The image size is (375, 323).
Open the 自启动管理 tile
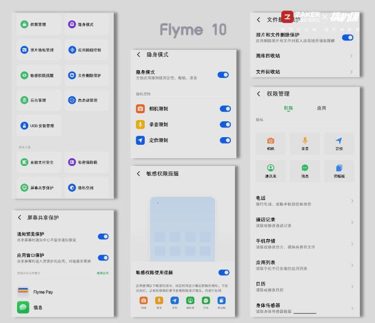[x=86, y=100]
